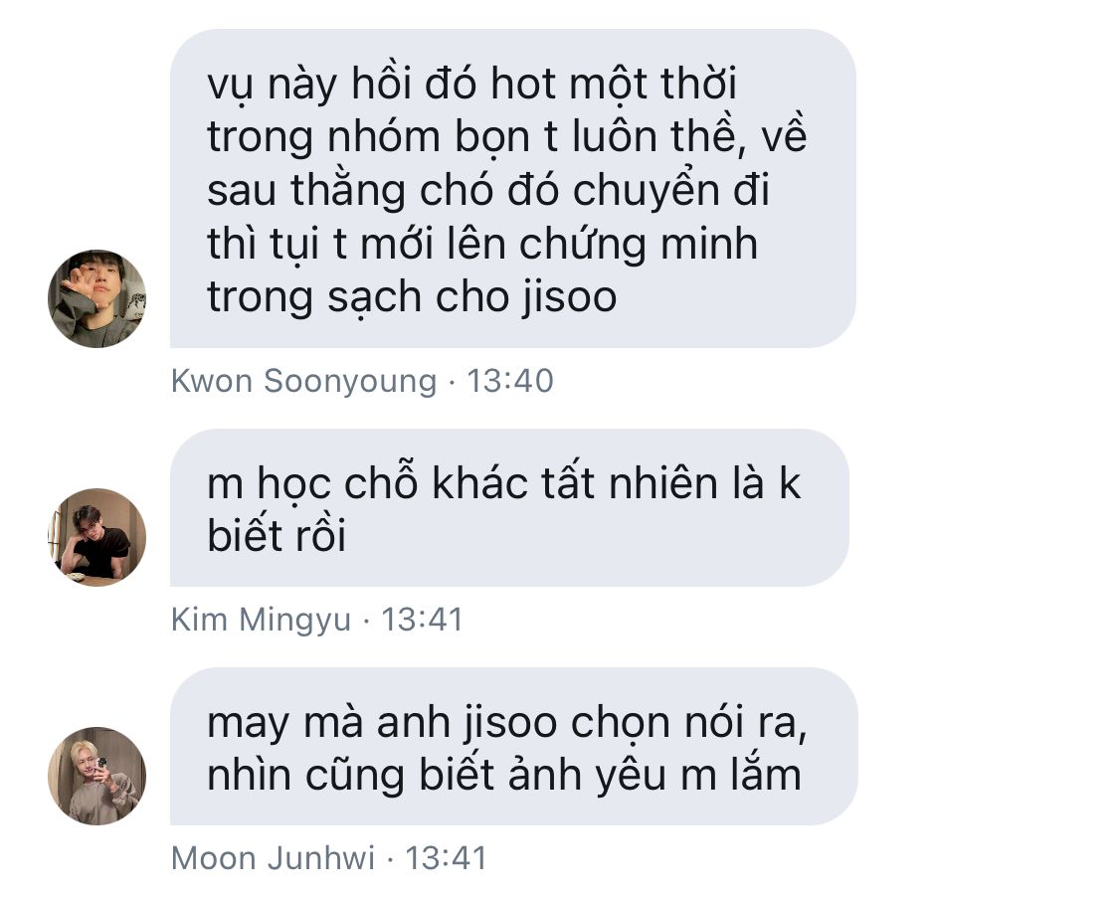Click the line "nhìn cũng biết ảnh yêu m lắm"
The height and width of the screenshot is (899, 1119).
tap(504, 775)
